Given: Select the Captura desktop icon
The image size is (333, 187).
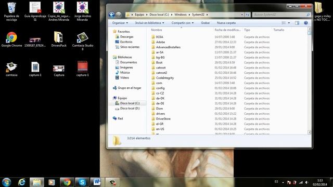Looking at the screenshot, I should (59, 71).
